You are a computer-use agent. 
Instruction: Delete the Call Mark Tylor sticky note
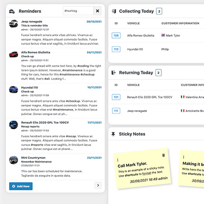163,155
